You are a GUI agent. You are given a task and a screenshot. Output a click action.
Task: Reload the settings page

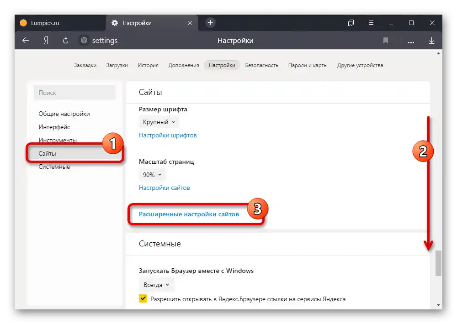(65, 40)
